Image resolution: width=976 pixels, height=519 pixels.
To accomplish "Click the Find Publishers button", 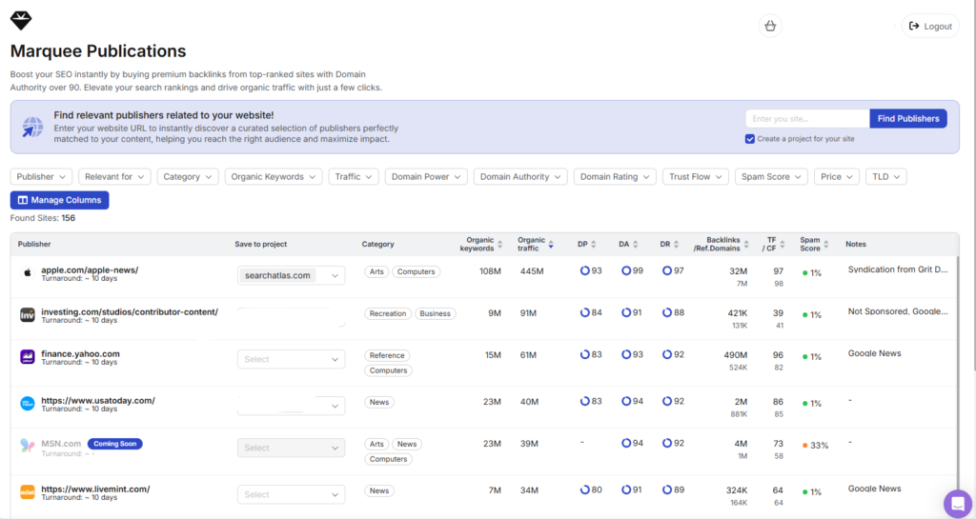I will click(x=908, y=119).
